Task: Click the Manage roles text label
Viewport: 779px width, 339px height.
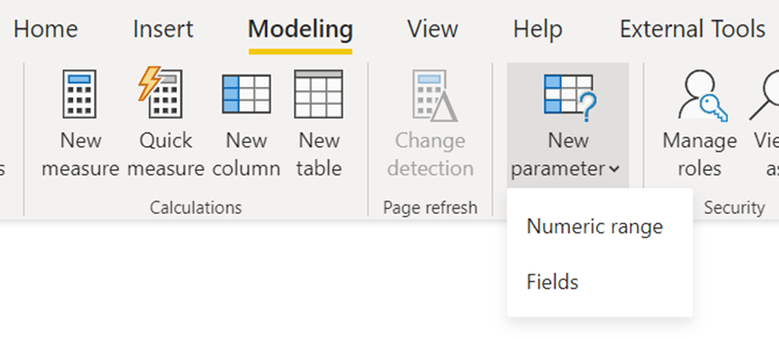Action: click(x=700, y=154)
